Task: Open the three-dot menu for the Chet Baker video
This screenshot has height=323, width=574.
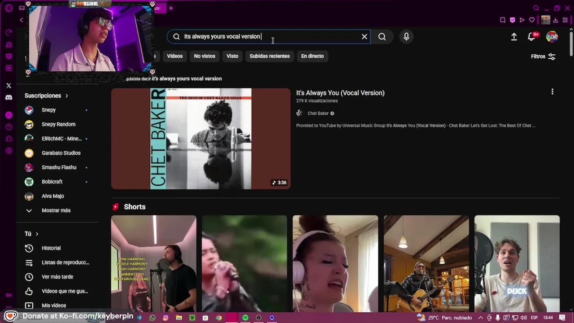Action: 552,92
